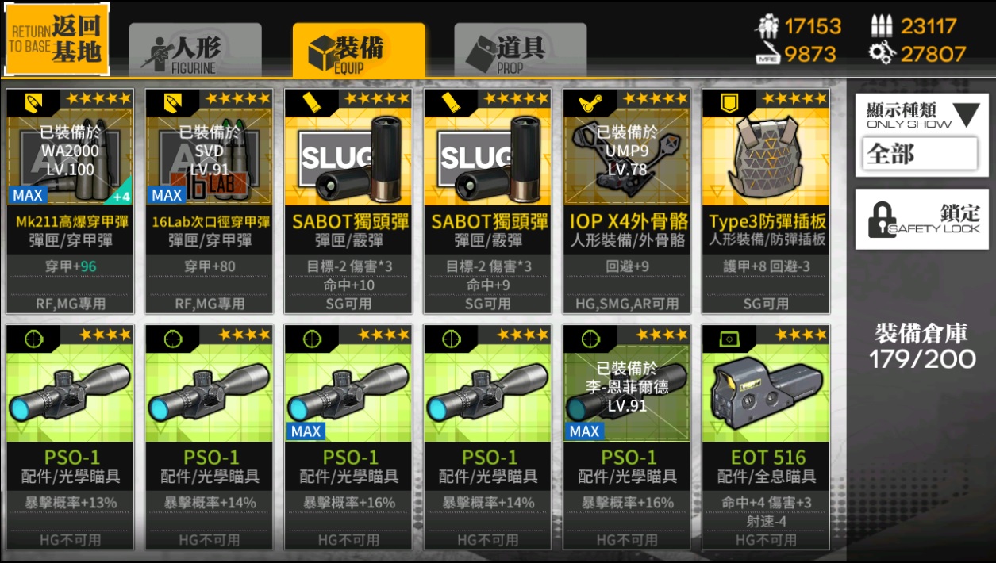Switch to the Figurine 人形 tab
996x563 pixels.
[195, 52]
